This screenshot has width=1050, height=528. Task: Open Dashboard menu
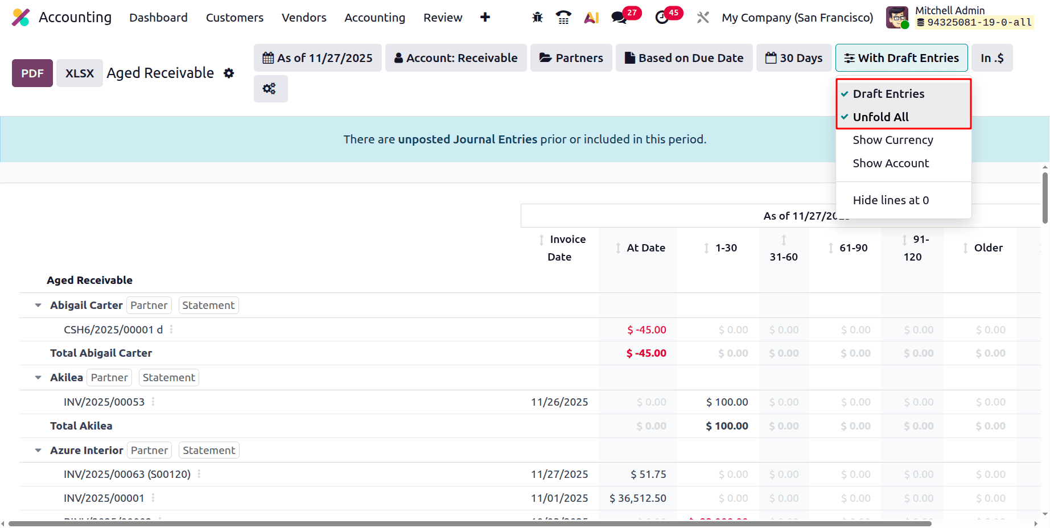(158, 18)
